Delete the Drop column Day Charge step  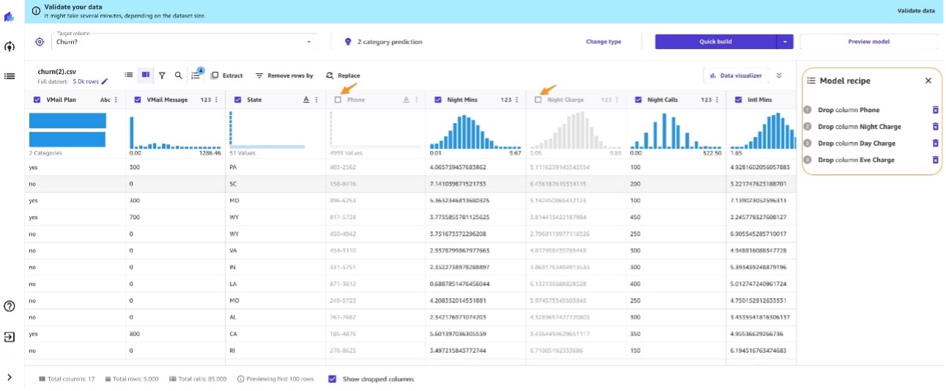934,144
